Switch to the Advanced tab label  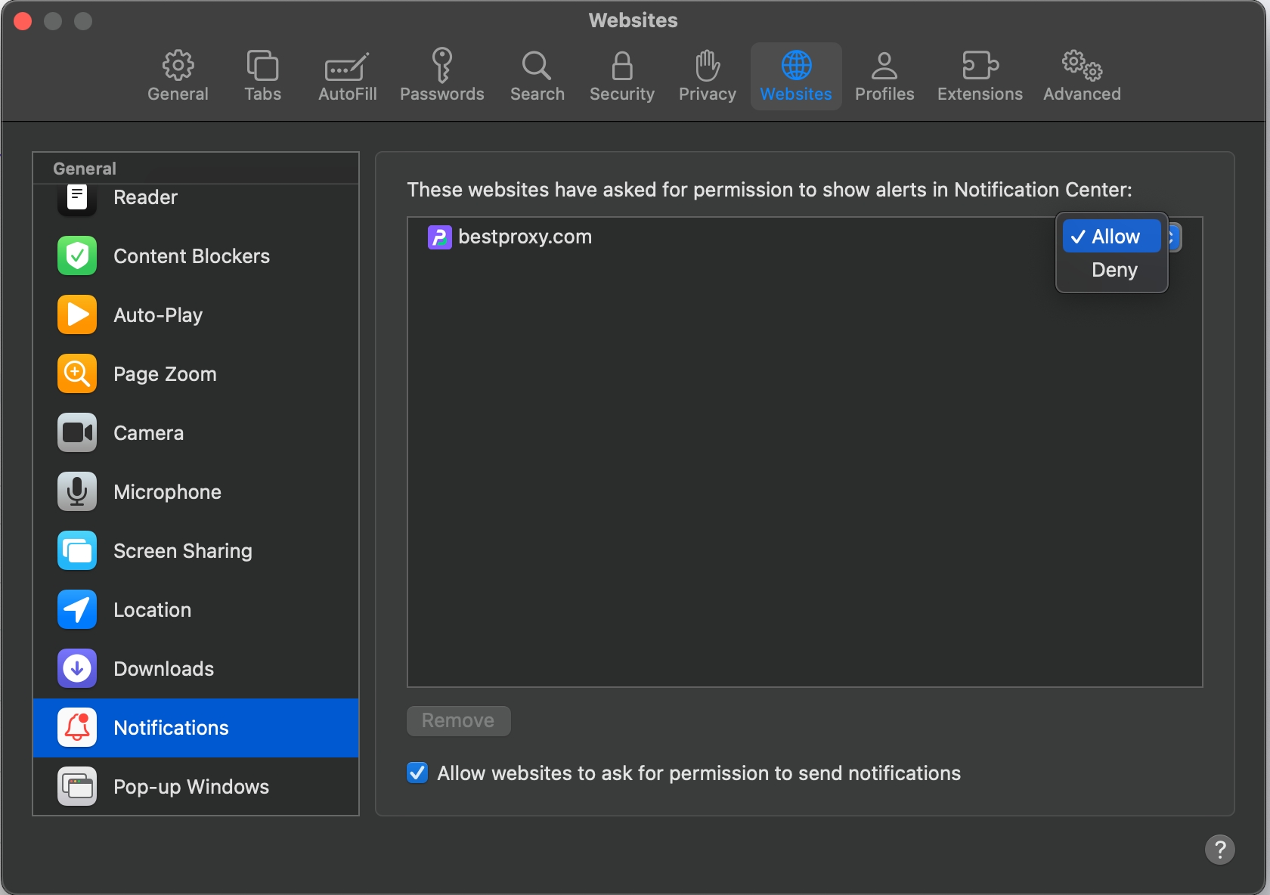click(1082, 94)
